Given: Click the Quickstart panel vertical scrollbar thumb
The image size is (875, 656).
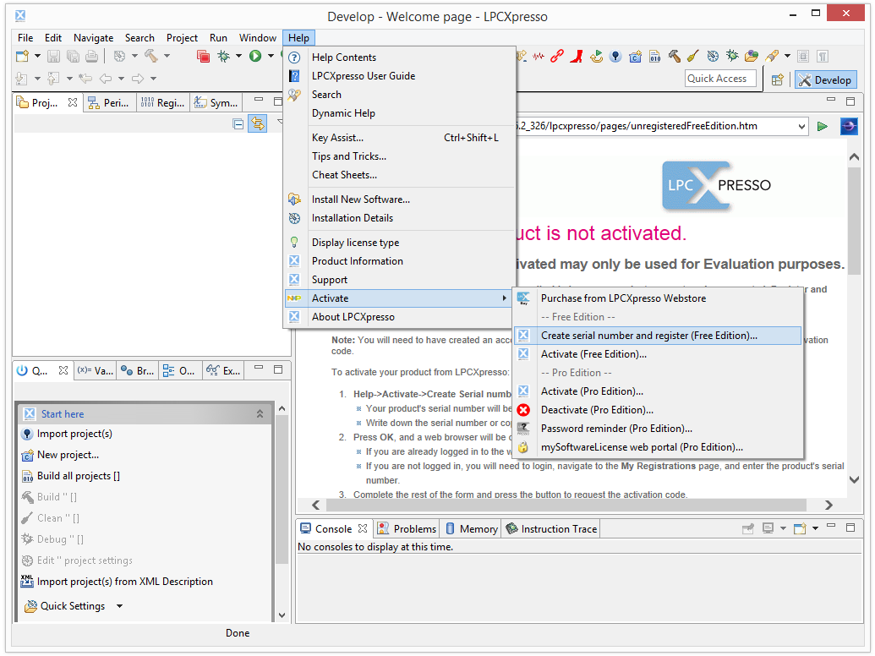Looking at the screenshot, I should coord(282,491).
